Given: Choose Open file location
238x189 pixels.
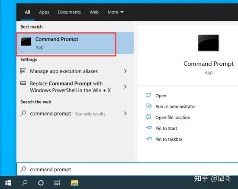Looking at the screenshot, I should tap(173, 118).
